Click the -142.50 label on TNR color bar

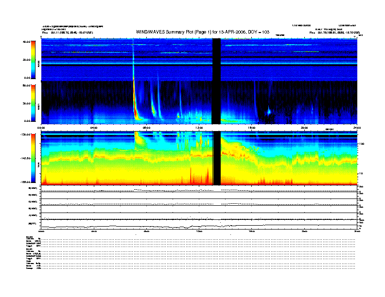tap(25, 158)
